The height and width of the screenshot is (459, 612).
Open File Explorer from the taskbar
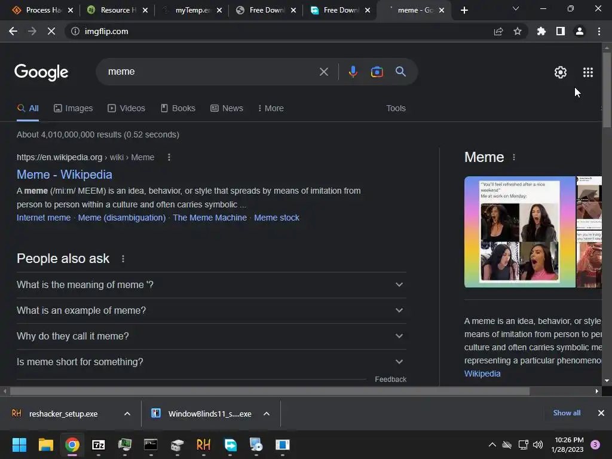45,445
